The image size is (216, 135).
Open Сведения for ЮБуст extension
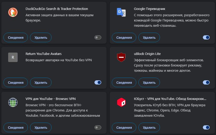click(124, 127)
